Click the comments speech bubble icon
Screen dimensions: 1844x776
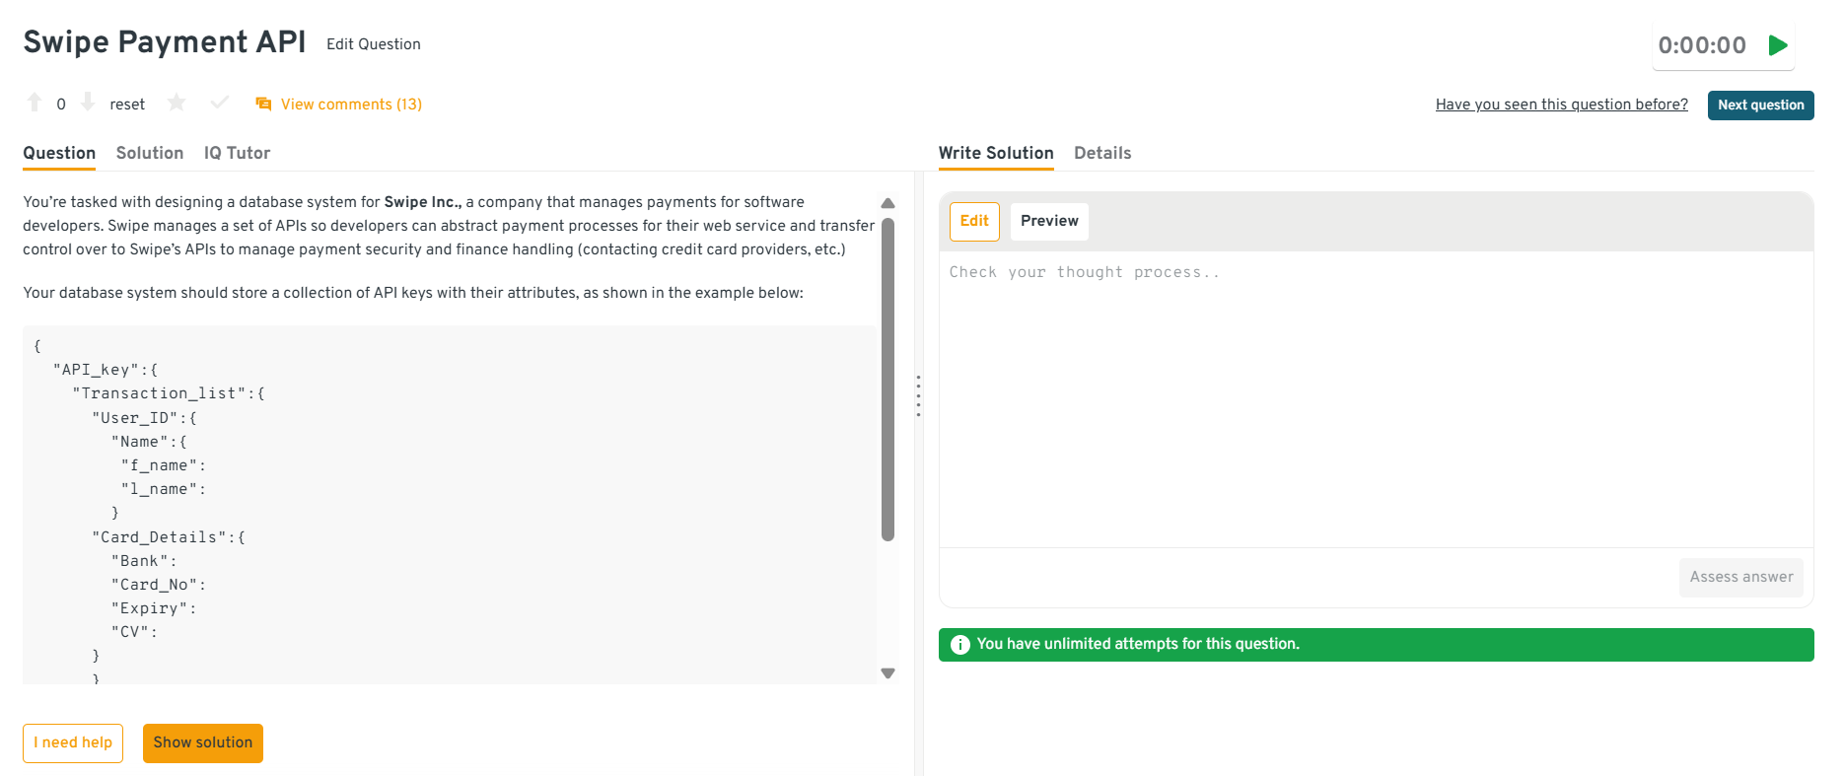tap(263, 105)
